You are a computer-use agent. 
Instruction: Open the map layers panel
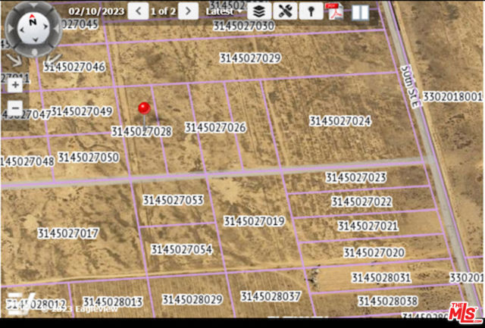pyautogui.click(x=259, y=11)
